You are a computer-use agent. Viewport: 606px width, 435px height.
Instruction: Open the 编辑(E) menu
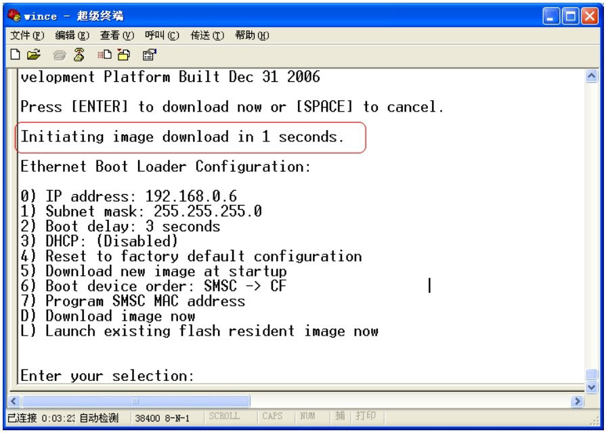click(x=72, y=35)
